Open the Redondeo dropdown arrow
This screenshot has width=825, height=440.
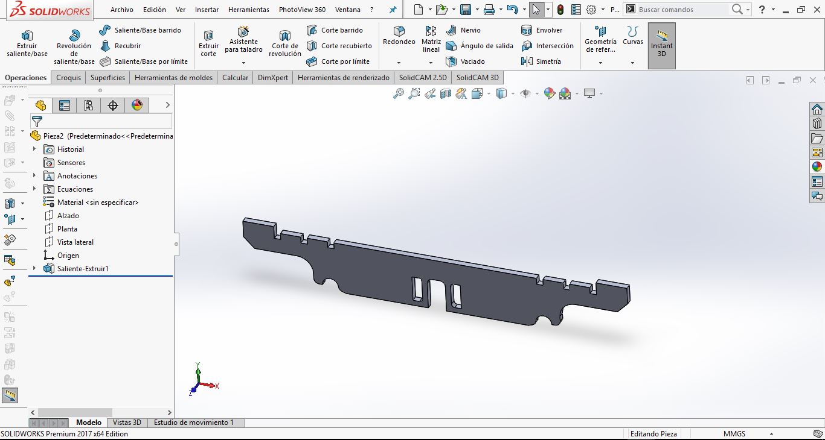pyautogui.click(x=399, y=63)
